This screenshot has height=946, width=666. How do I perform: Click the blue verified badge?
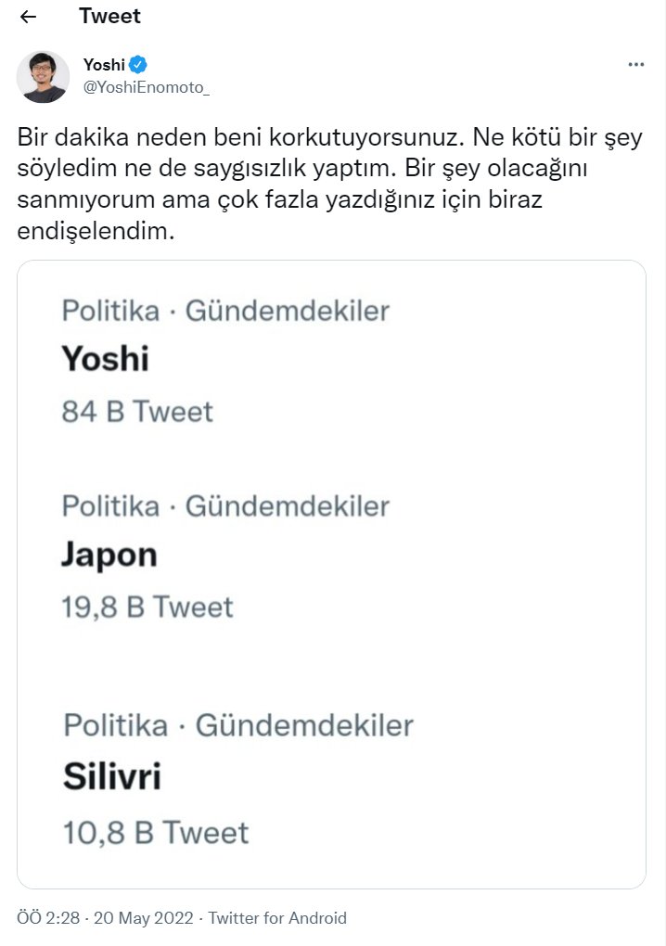pos(138,64)
